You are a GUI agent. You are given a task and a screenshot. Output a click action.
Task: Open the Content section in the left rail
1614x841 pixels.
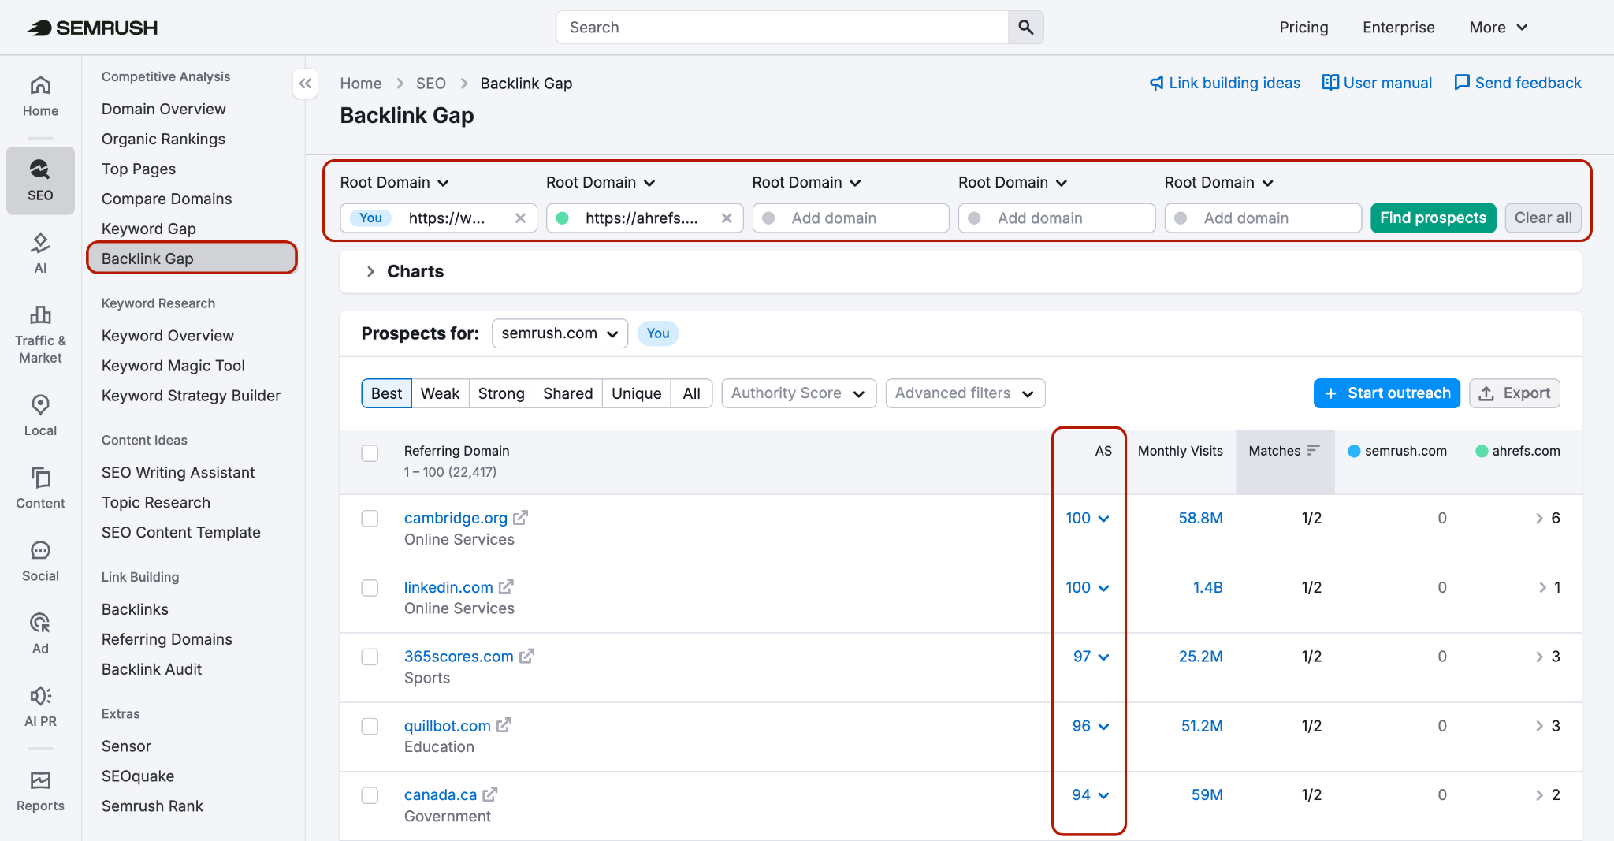click(x=40, y=488)
